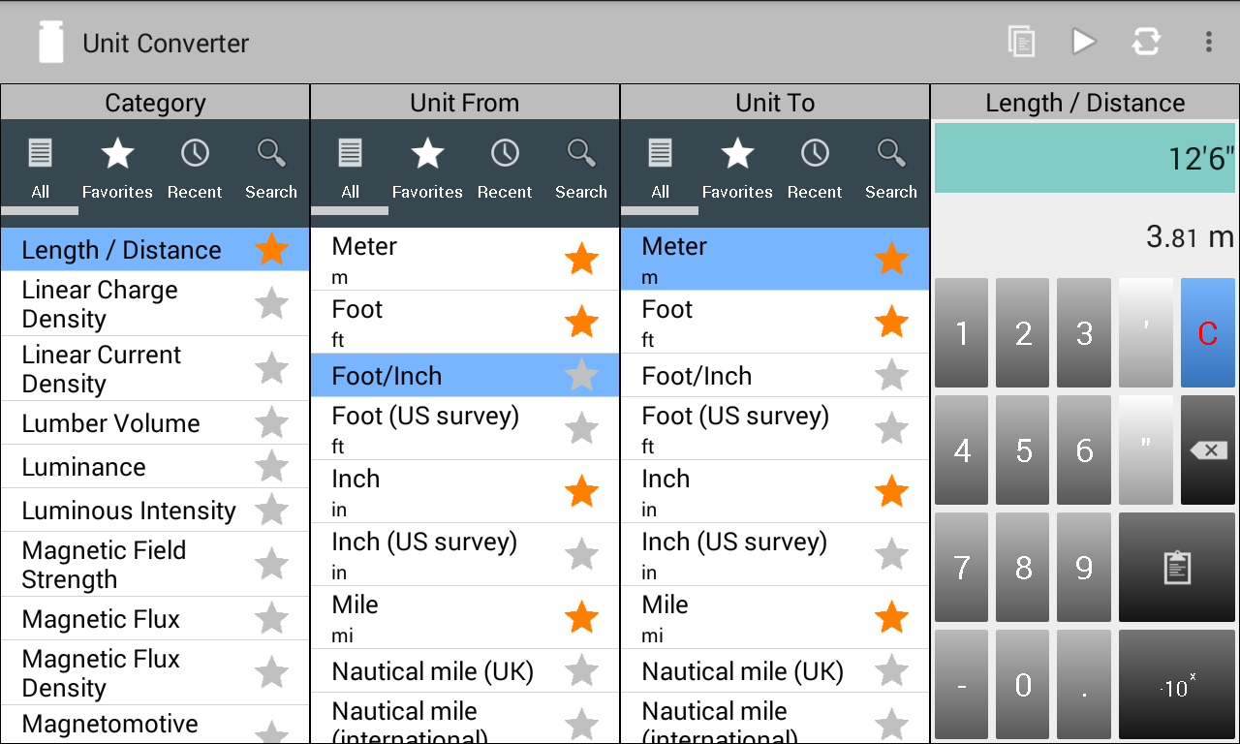Open Favorites tab in Unit From column
The image size is (1240, 744).
(x=427, y=169)
